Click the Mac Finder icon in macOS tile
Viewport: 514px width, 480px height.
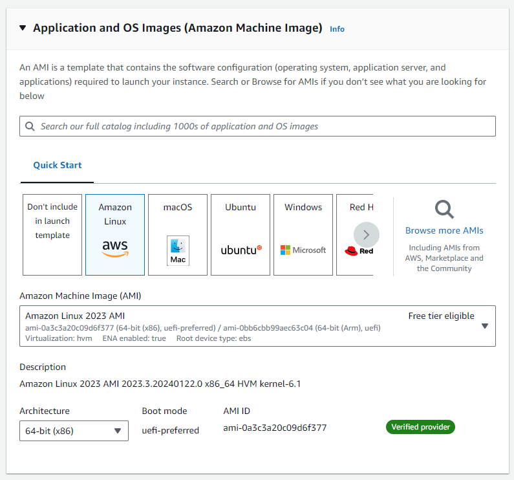pos(178,250)
